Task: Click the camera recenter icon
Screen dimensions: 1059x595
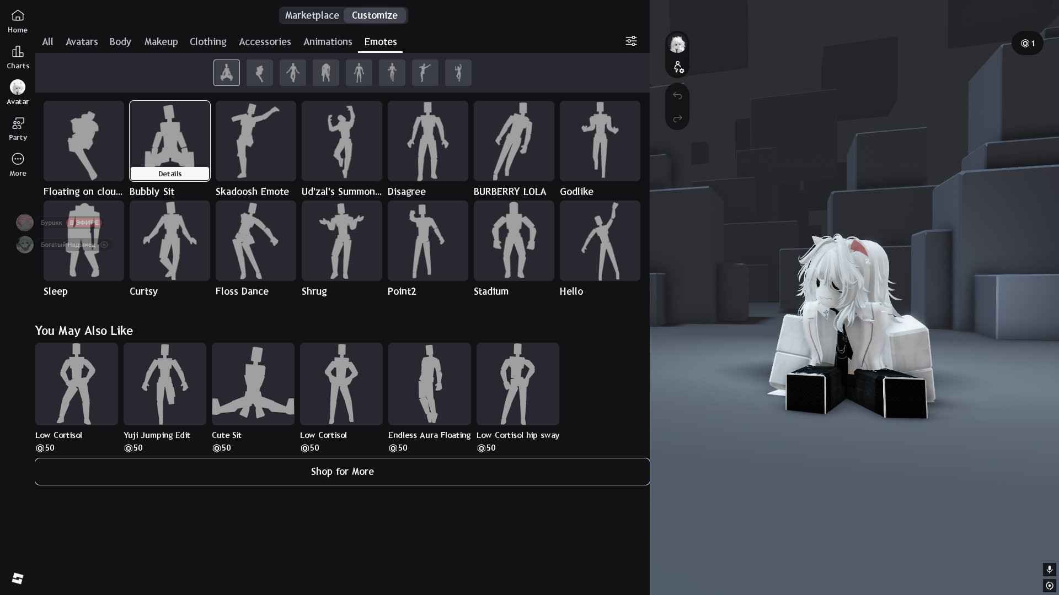Action: click(x=1049, y=586)
